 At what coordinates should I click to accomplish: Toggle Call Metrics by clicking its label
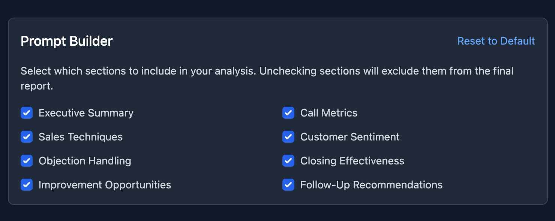(x=328, y=113)
